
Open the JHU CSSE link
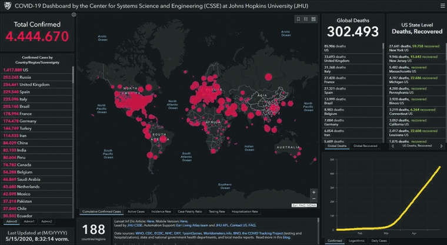pos(135,226)
